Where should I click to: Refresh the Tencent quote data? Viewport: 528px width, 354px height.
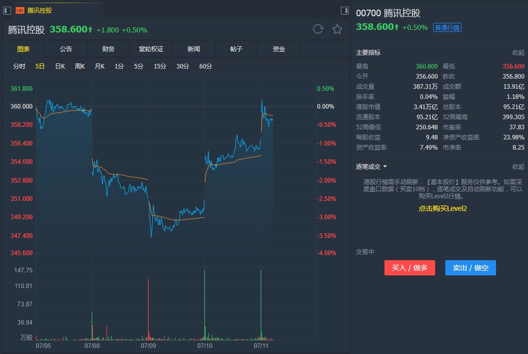point(318,29)
